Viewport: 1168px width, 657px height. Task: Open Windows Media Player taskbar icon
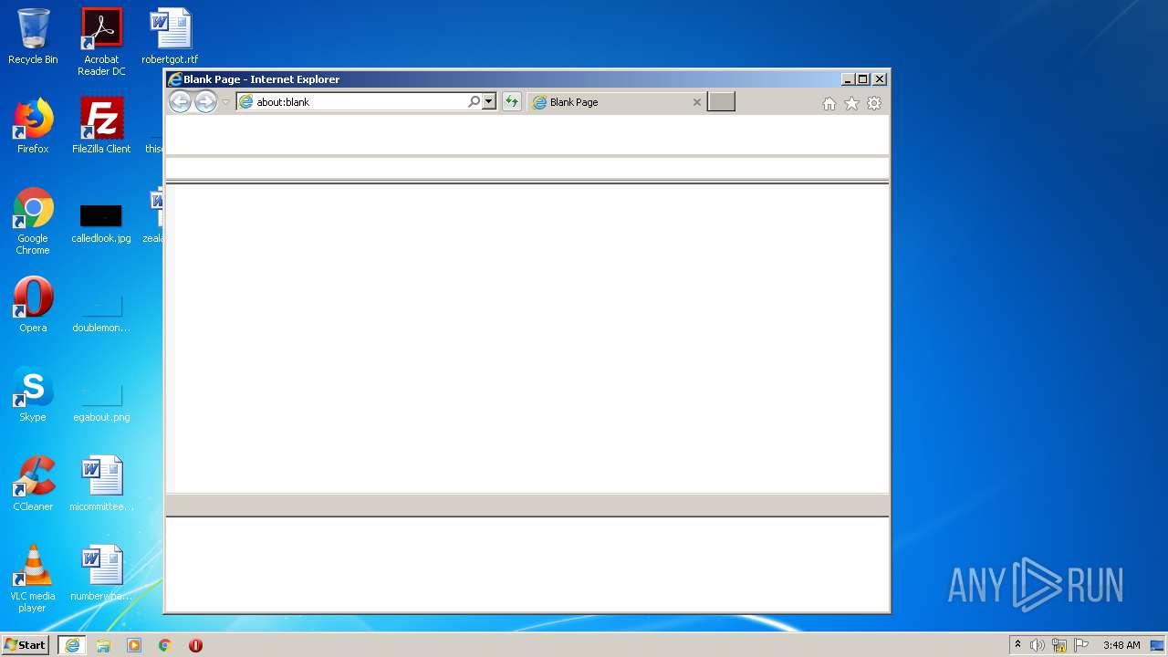tap(134, 645)
